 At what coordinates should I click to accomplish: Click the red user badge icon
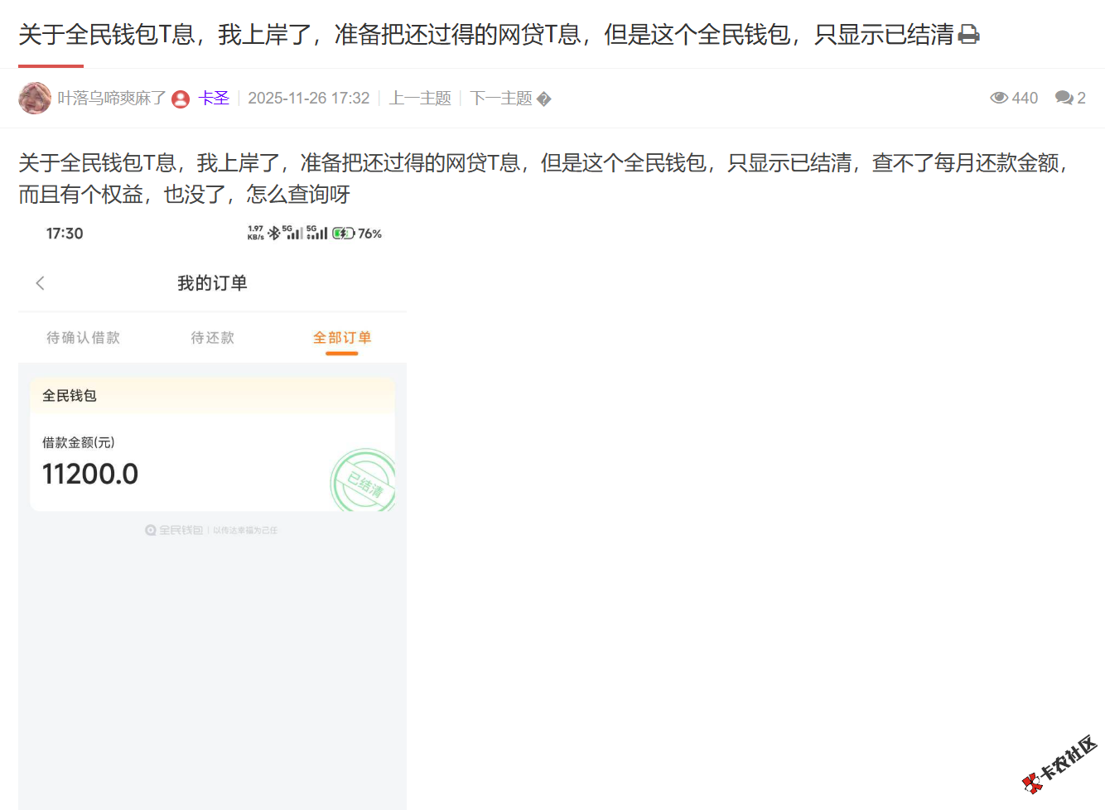coord(181,99)
